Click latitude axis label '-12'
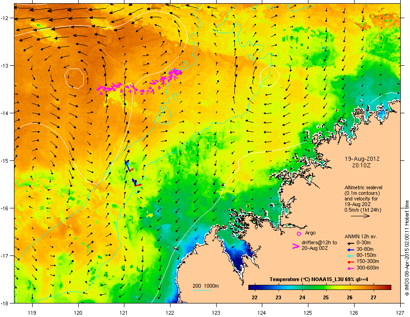410x317 pixels. [x=6, y=18]
